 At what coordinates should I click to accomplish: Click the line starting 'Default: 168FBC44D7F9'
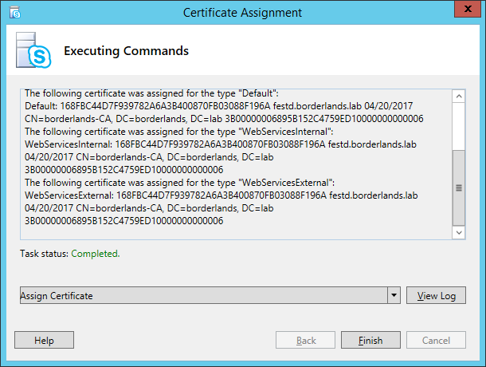coord(218,106)
